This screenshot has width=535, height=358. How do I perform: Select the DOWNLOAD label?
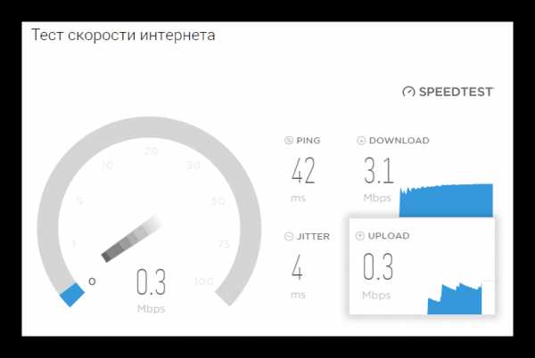tap(399, 141)
